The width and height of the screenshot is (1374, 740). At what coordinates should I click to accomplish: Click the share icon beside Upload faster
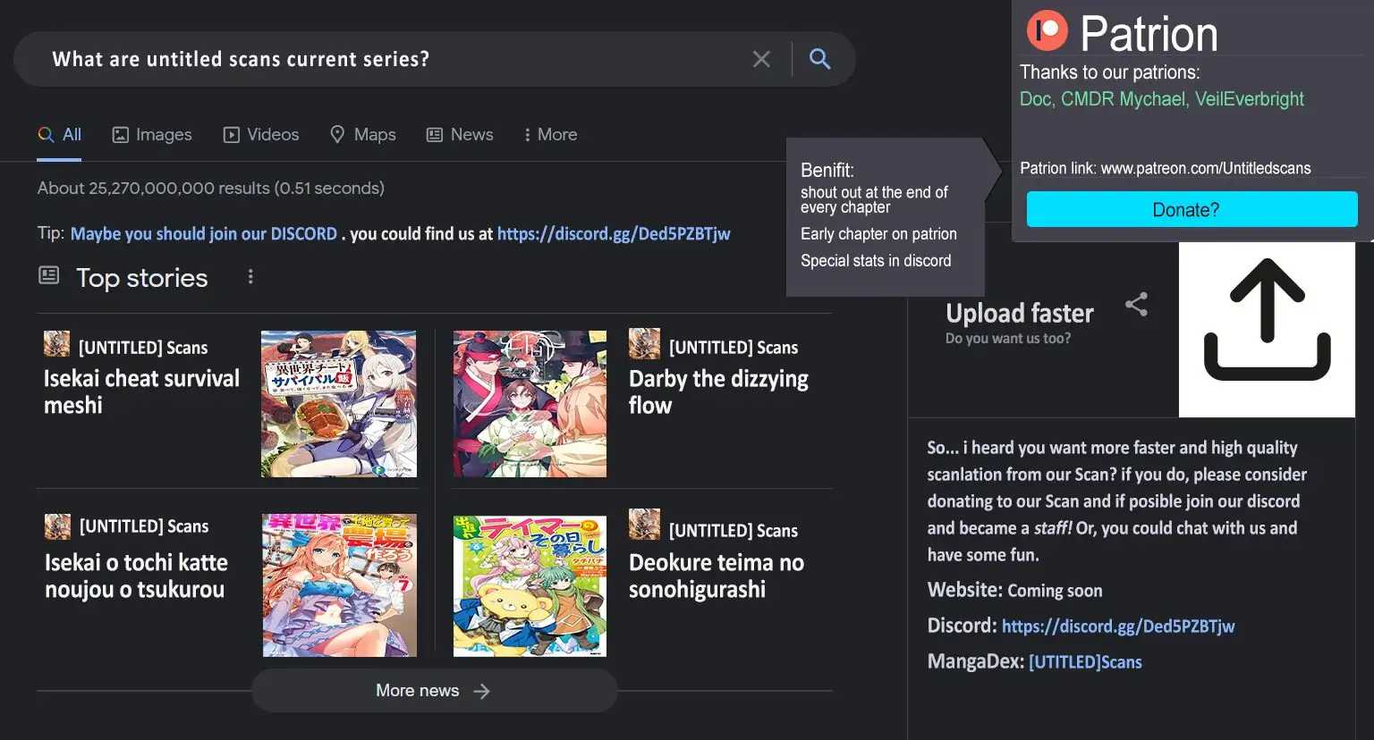(1136, 305)
